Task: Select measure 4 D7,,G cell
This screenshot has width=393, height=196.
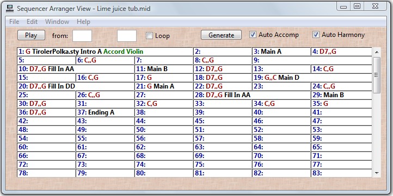Action: (341, 52)
